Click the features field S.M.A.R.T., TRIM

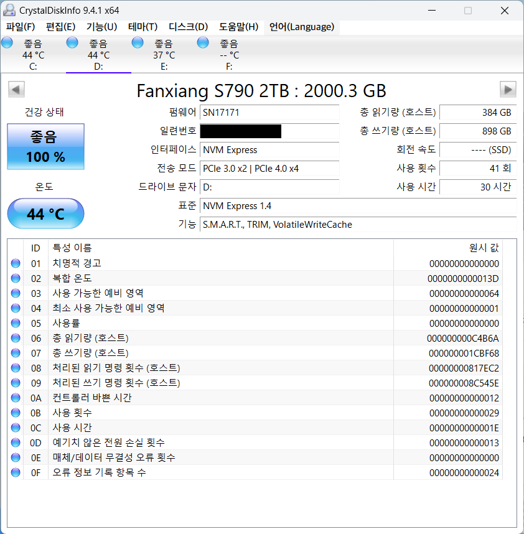[x=358, y=225]
